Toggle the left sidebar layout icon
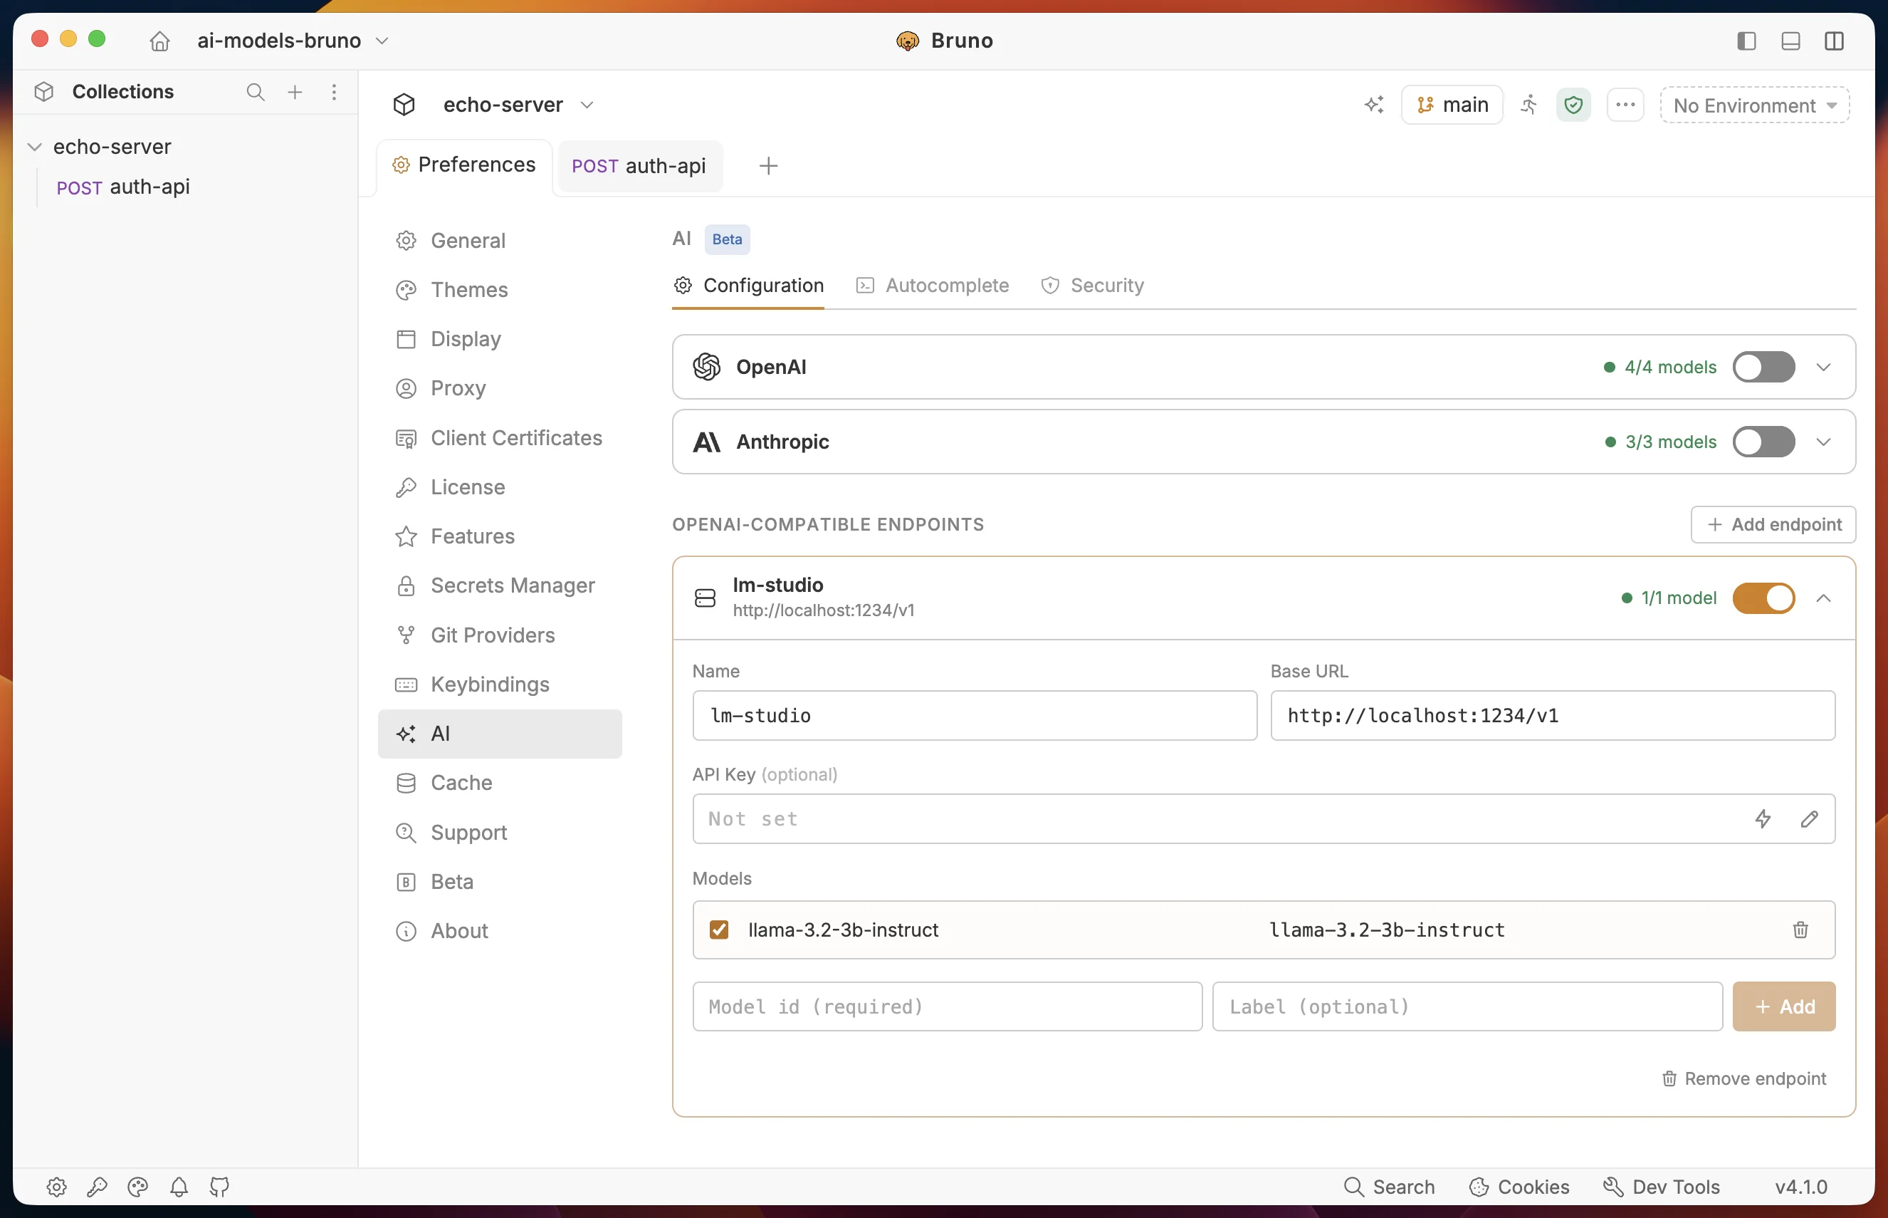The width and height of the screenshot is (1888, 1218). (x=1746, y=41)
